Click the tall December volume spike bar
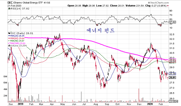This screenshot has height=106, width=181. (139, 95)
